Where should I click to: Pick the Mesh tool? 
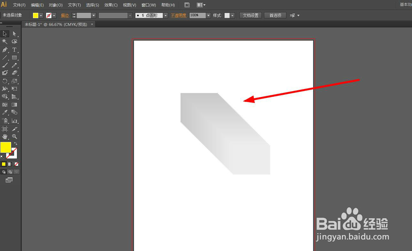point(5,104)
